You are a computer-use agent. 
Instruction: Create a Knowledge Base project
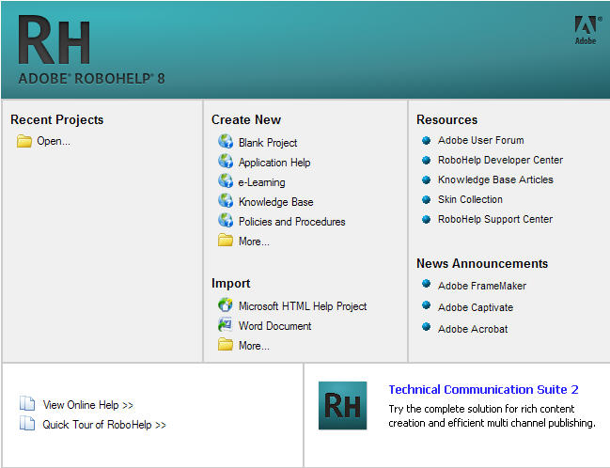(275, 202)
